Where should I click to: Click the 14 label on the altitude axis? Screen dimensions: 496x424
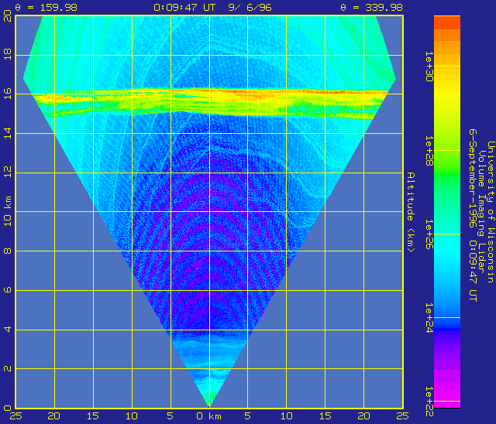click(x=8, y=133)
